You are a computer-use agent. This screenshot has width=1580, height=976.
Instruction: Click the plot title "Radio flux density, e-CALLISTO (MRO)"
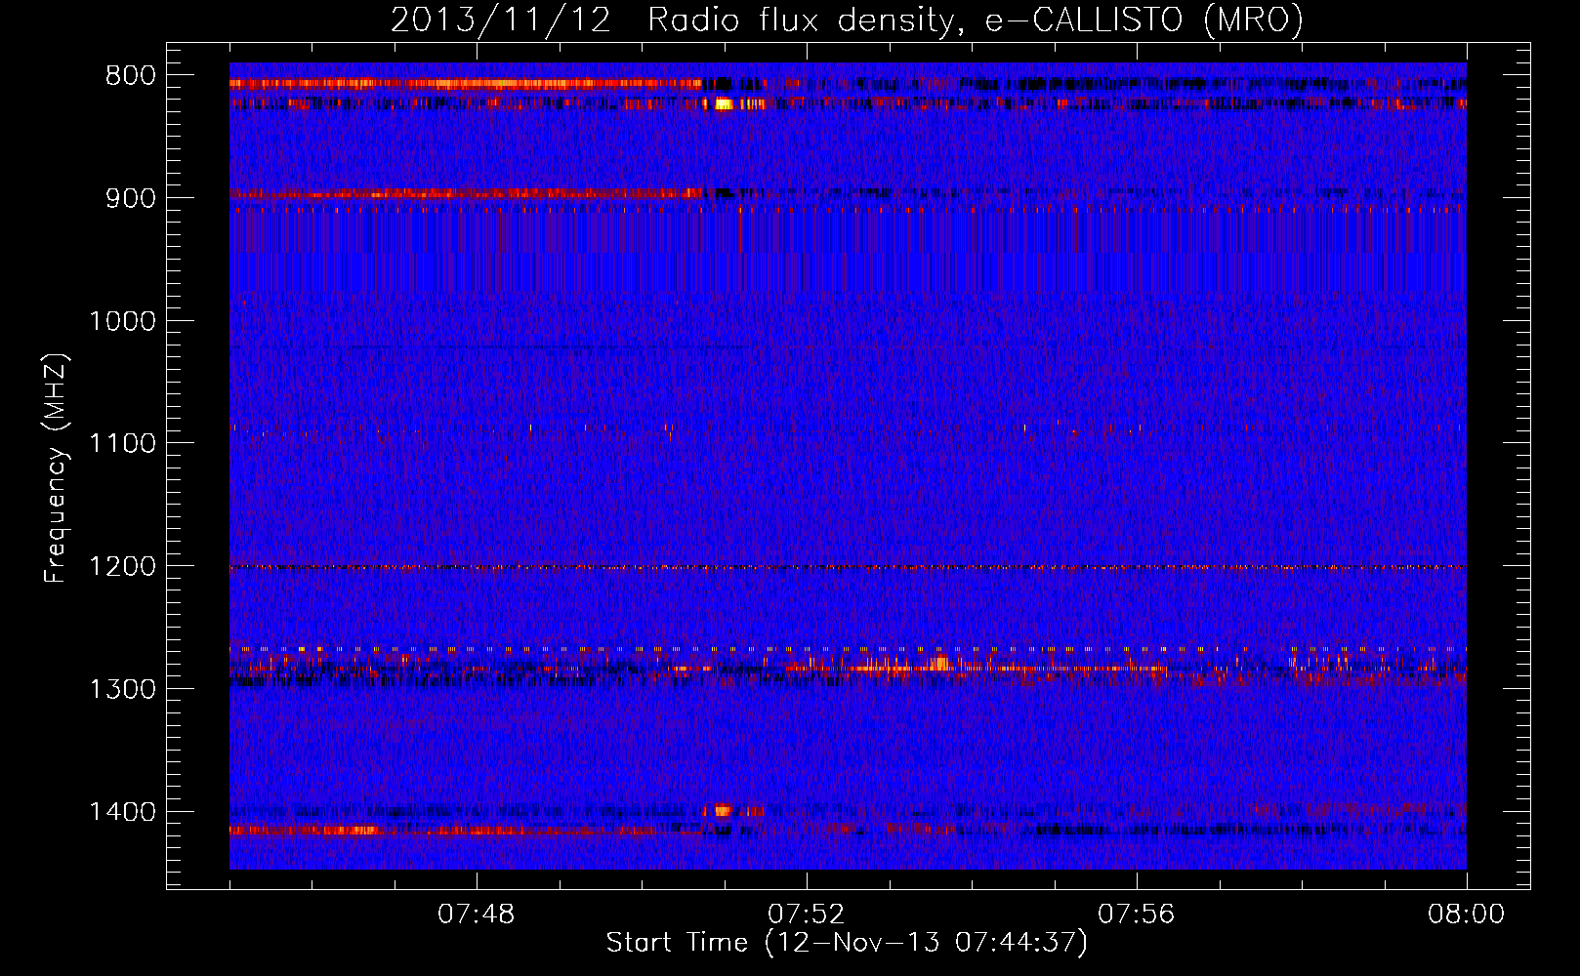click(x=975, y=20)
